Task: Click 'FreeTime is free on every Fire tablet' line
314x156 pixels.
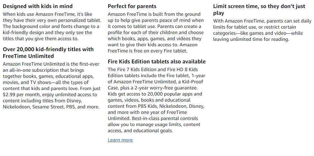Action: pos(147,51)
